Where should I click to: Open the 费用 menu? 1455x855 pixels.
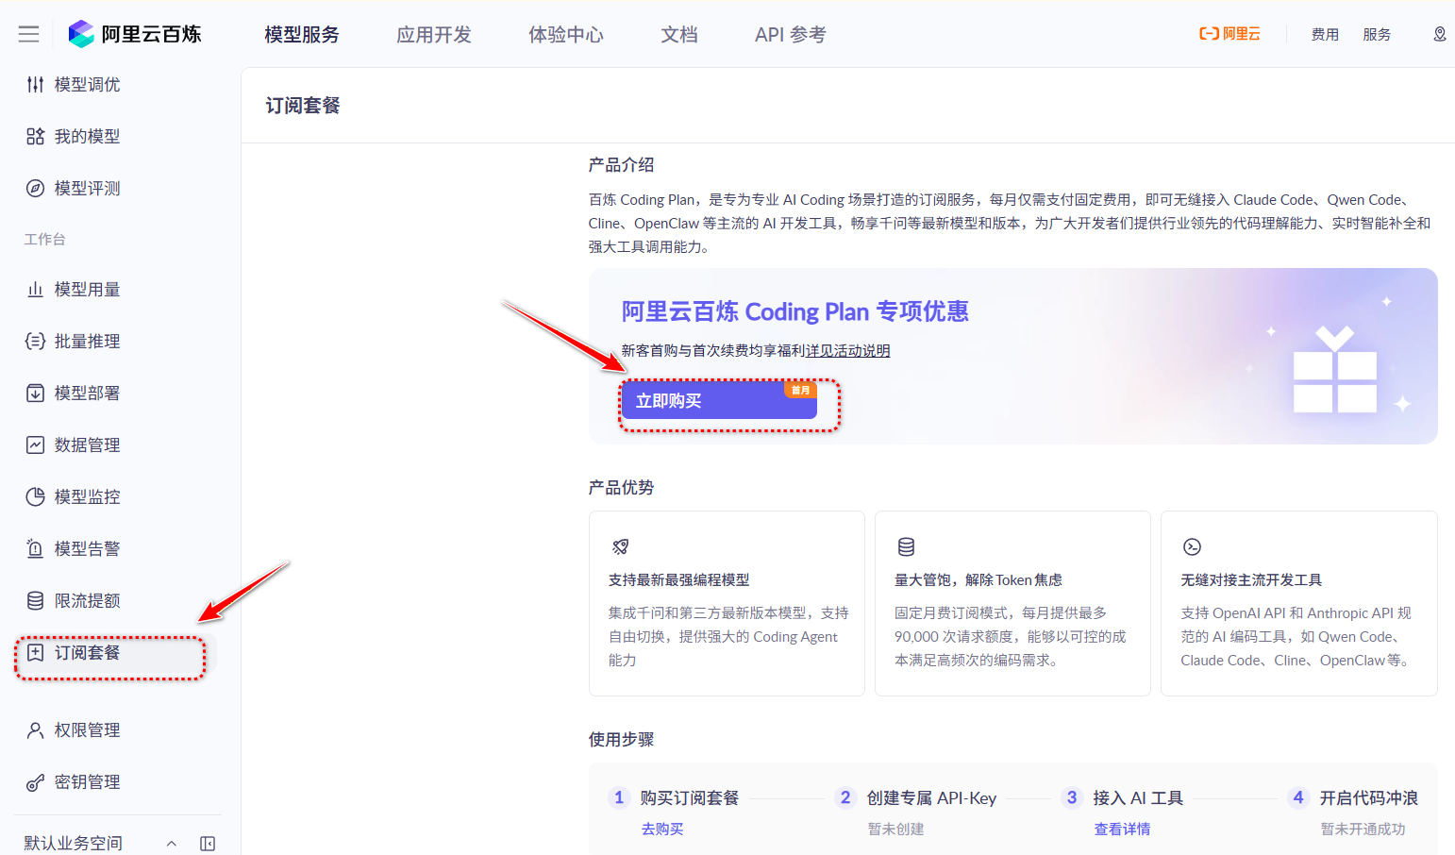coord(1325,35)
